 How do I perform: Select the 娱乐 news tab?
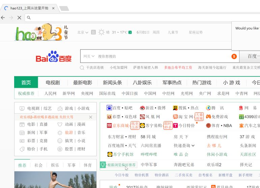coord(55,165)
